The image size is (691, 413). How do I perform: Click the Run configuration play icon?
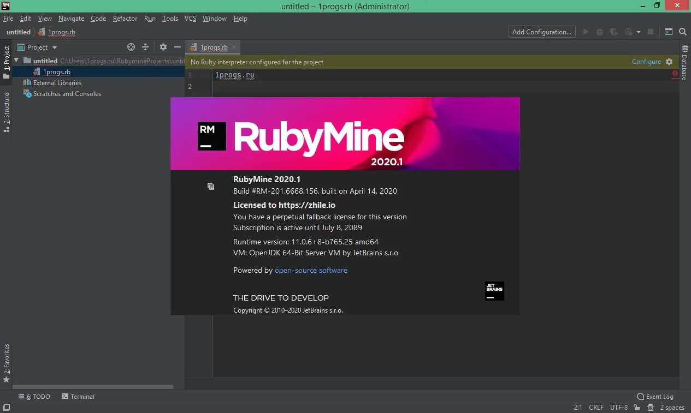(586, 32)
